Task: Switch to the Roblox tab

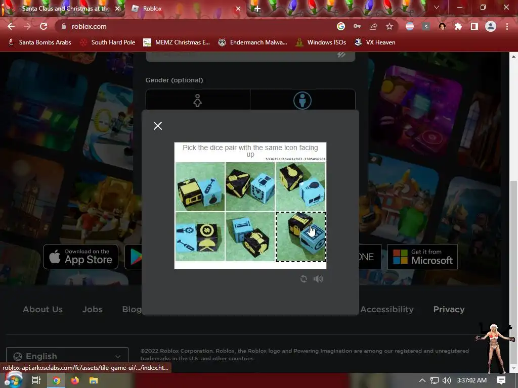Action: click(x=185, y=9)
